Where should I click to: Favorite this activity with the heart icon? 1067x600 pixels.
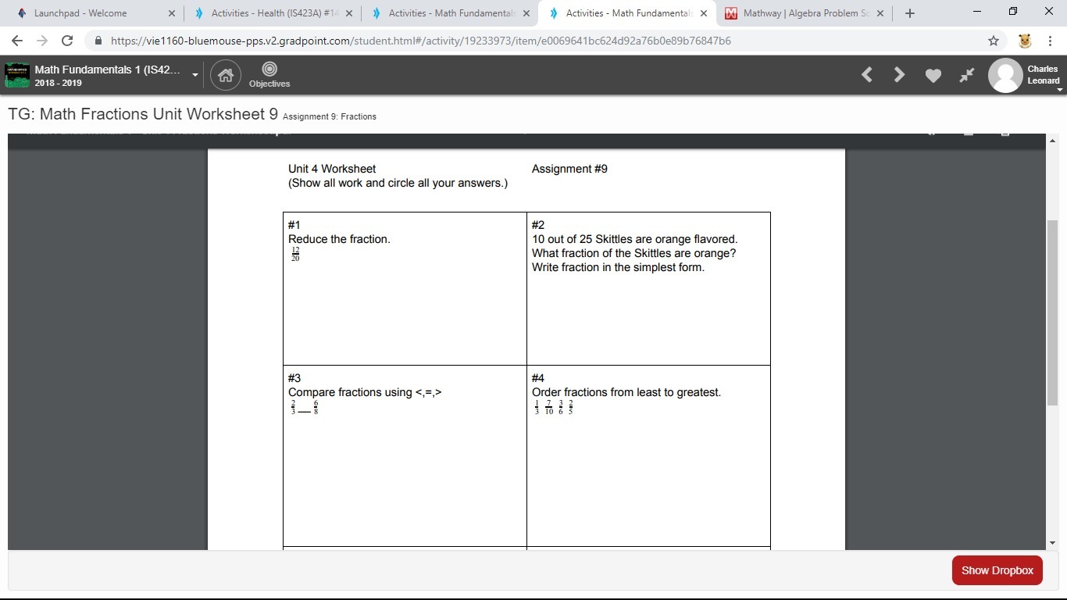(x=933, y=75)
